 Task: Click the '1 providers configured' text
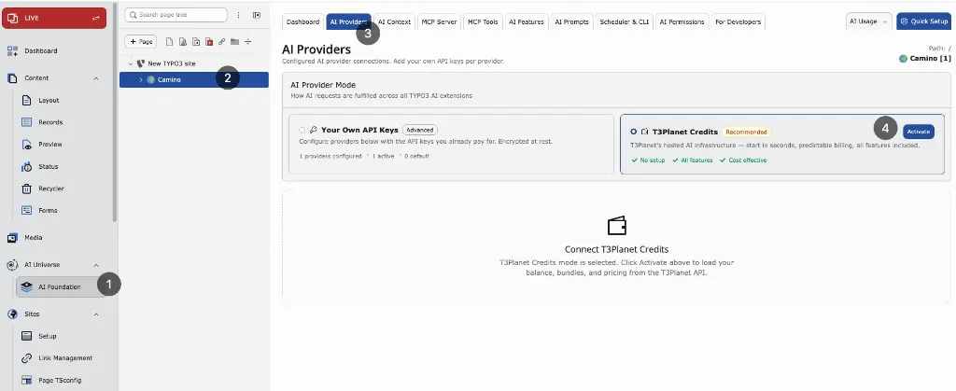point(330,157)
